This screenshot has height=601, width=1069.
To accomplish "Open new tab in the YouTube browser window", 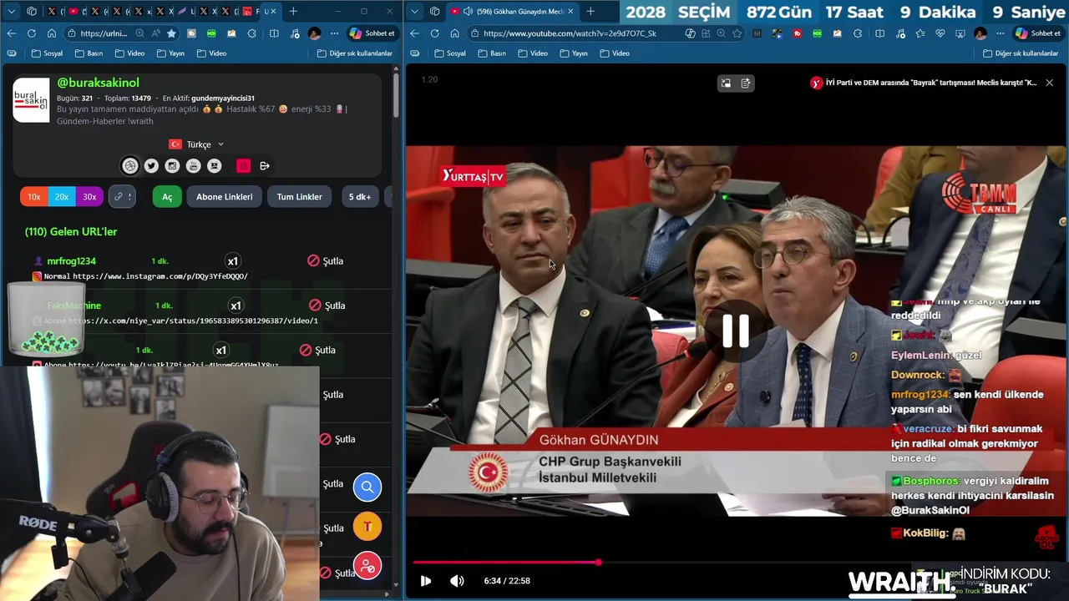I will tap(590, 12).
